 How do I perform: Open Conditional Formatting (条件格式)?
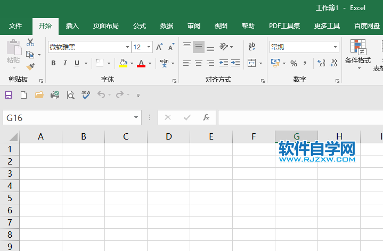(x=358, y=55)
